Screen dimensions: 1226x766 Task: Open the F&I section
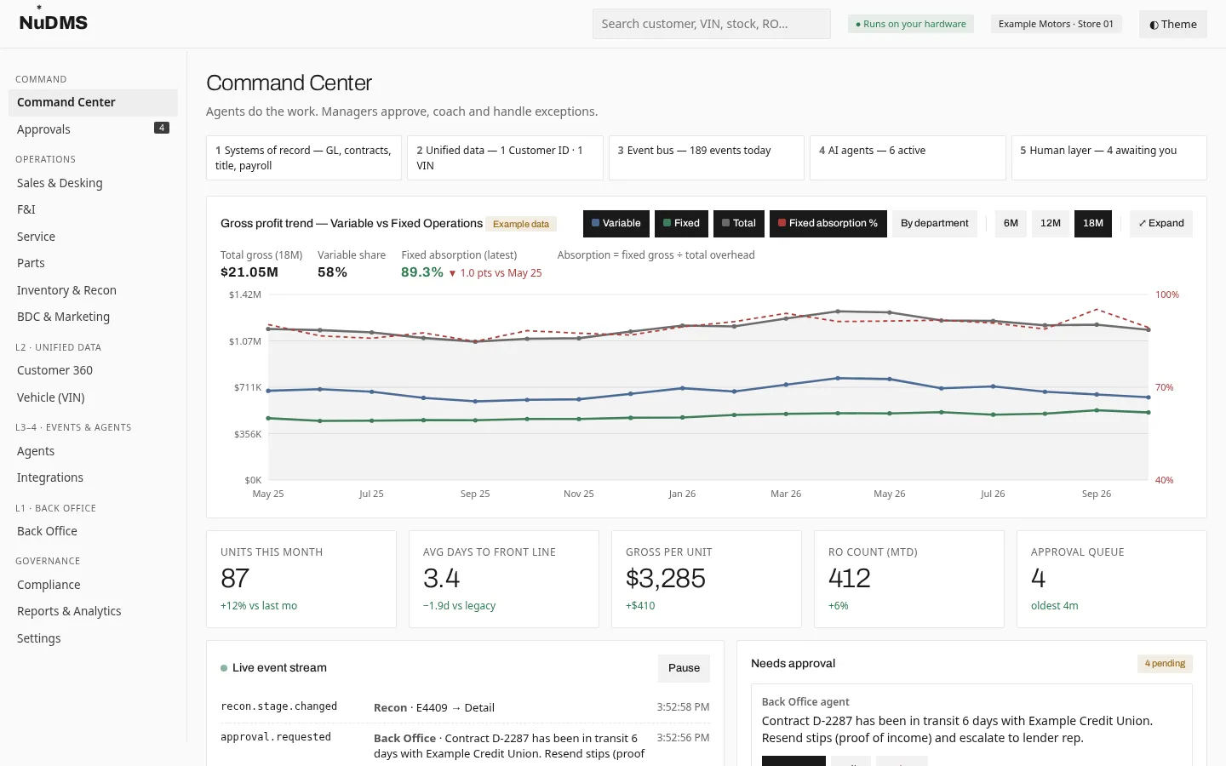click(93, 209)
